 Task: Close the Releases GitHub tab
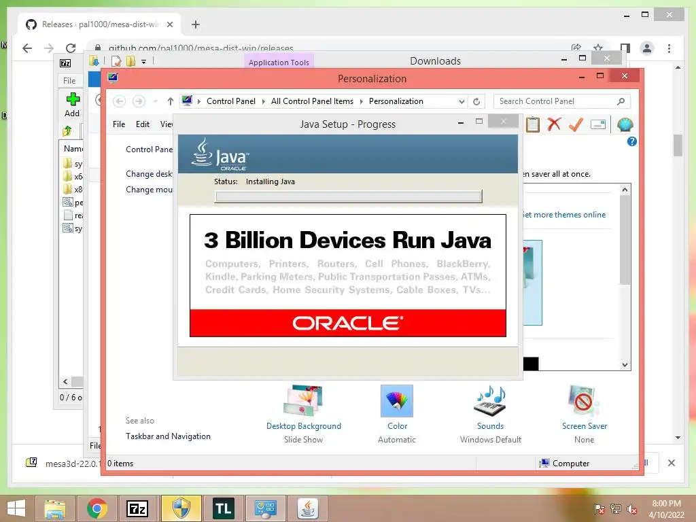[x=169, y=24]
